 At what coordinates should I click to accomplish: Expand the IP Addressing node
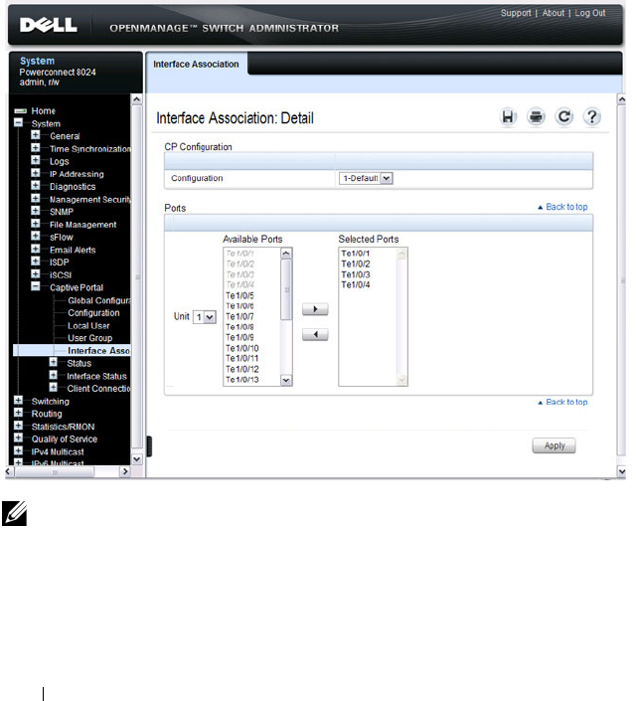(36, 173)
